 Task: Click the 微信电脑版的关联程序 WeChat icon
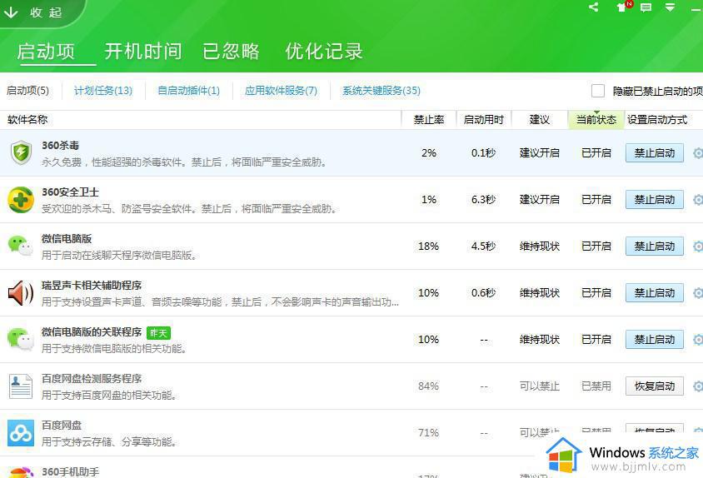click(x=21, y=339)
